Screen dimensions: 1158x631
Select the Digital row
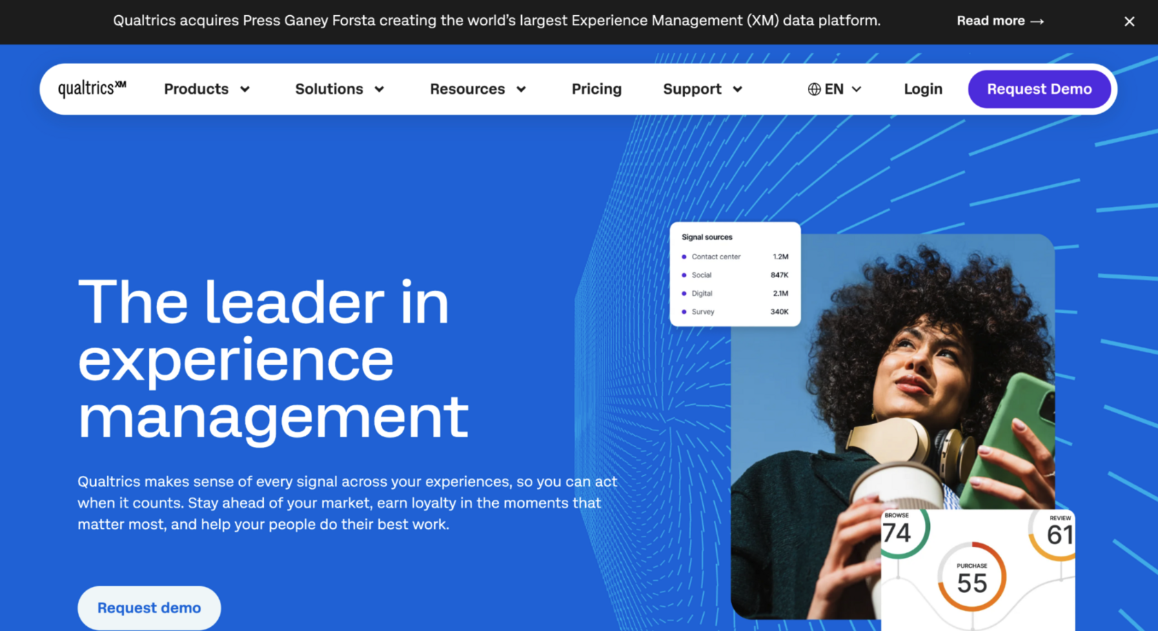click(x=735, y=293)
